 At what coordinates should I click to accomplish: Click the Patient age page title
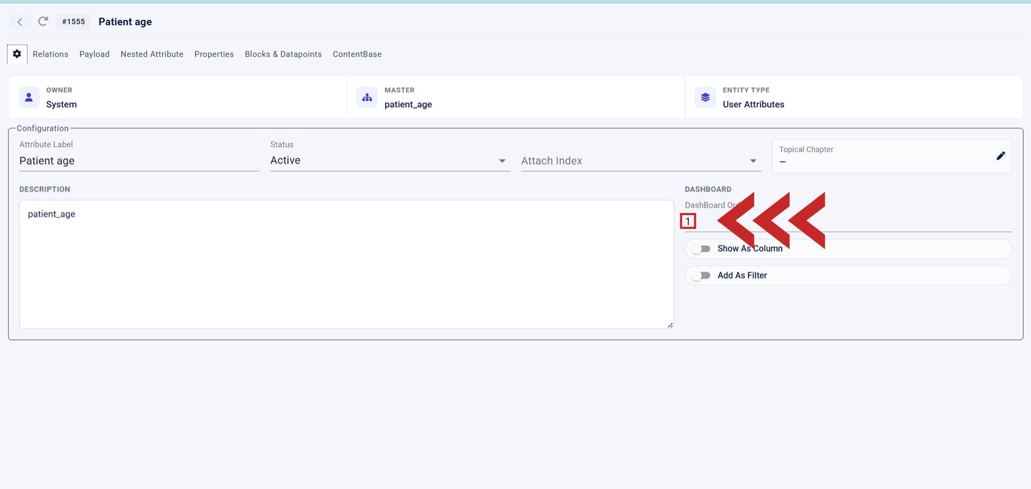point(125,21)
